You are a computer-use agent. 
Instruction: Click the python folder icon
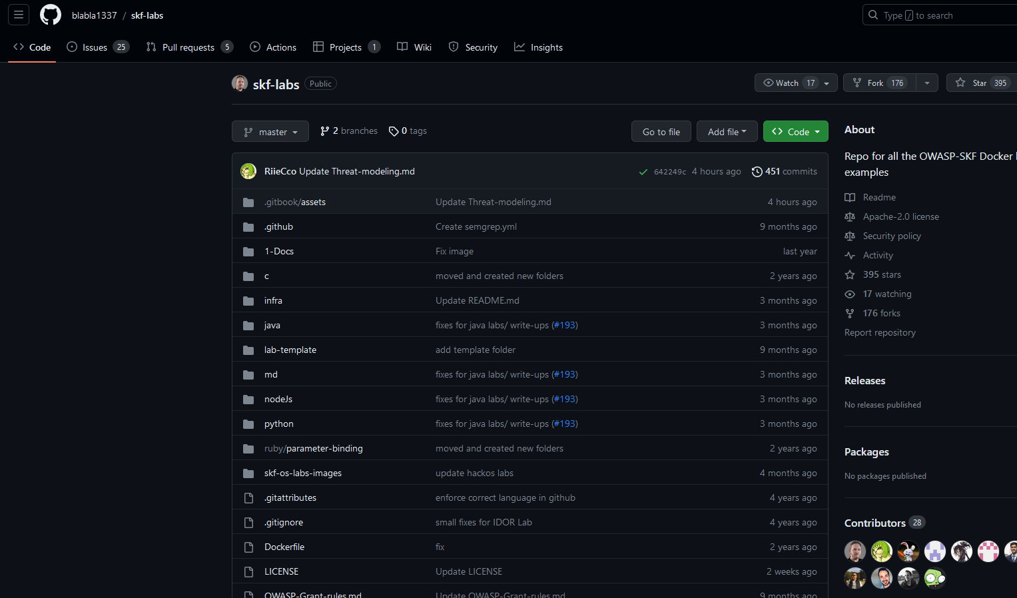coord(248,424)
